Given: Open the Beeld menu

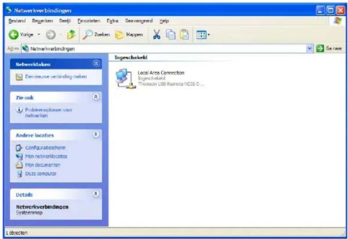Looking at the screenshot, I should (65, 21).
